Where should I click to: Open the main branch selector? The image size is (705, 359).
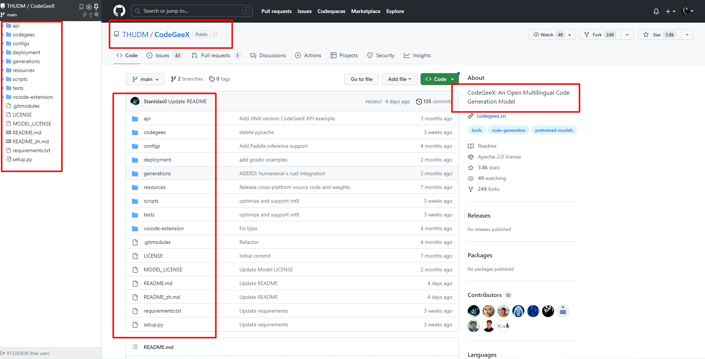(x=145, y=79)
